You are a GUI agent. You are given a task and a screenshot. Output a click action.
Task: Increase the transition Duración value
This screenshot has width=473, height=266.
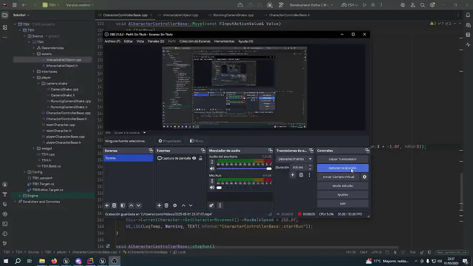coord(310,166)
